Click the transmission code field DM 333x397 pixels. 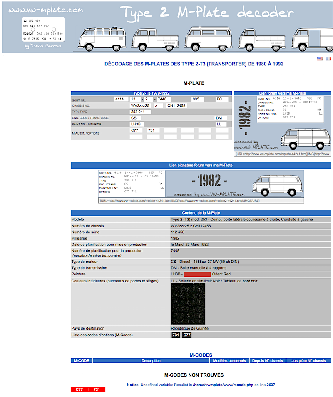tap(221, 118)
